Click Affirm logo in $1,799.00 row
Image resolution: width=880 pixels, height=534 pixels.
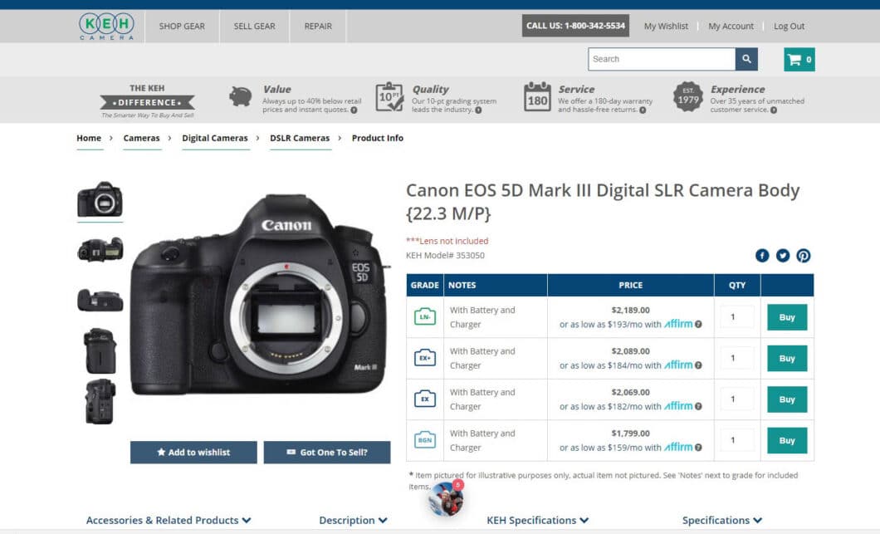coord(678,447)
